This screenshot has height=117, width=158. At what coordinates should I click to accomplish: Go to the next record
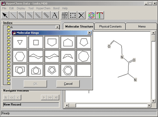44,98
